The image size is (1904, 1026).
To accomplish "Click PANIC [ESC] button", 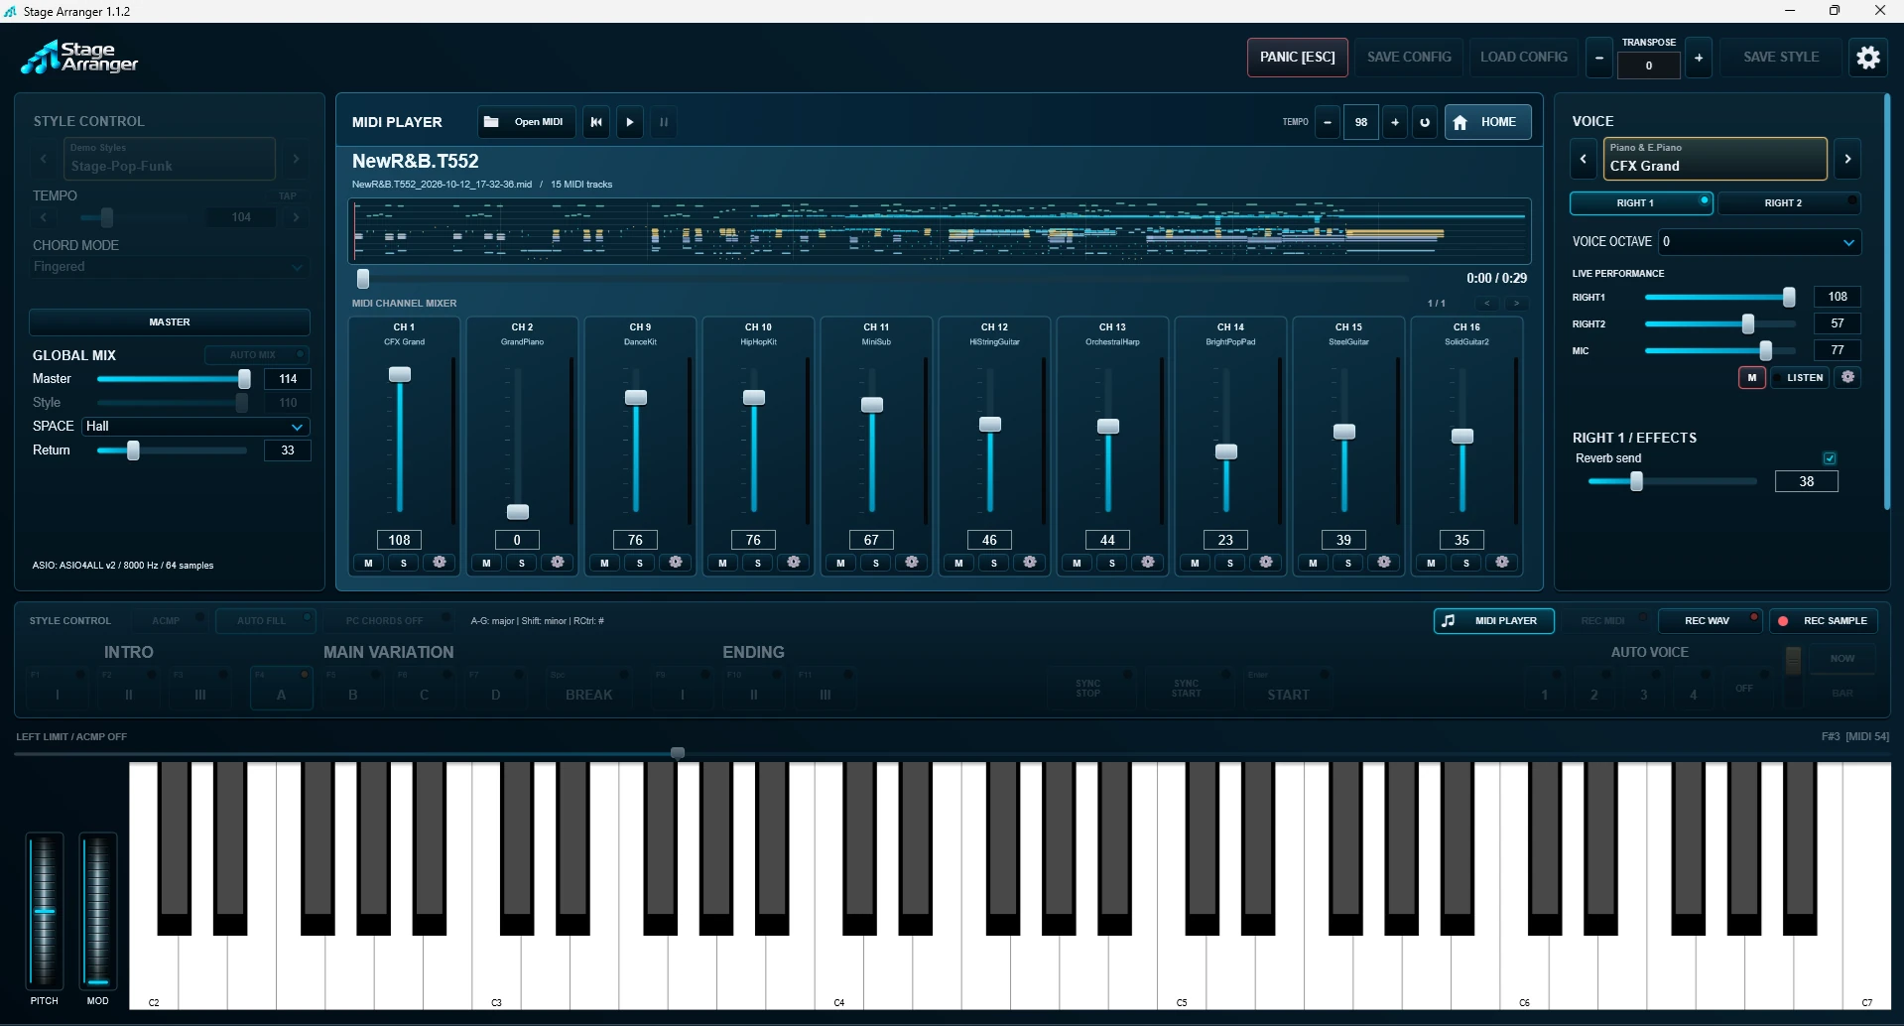I will tap(1298, 58).
